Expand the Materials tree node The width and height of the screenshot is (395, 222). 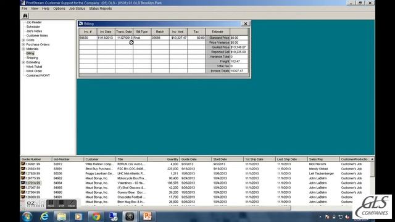coord(23,49)
